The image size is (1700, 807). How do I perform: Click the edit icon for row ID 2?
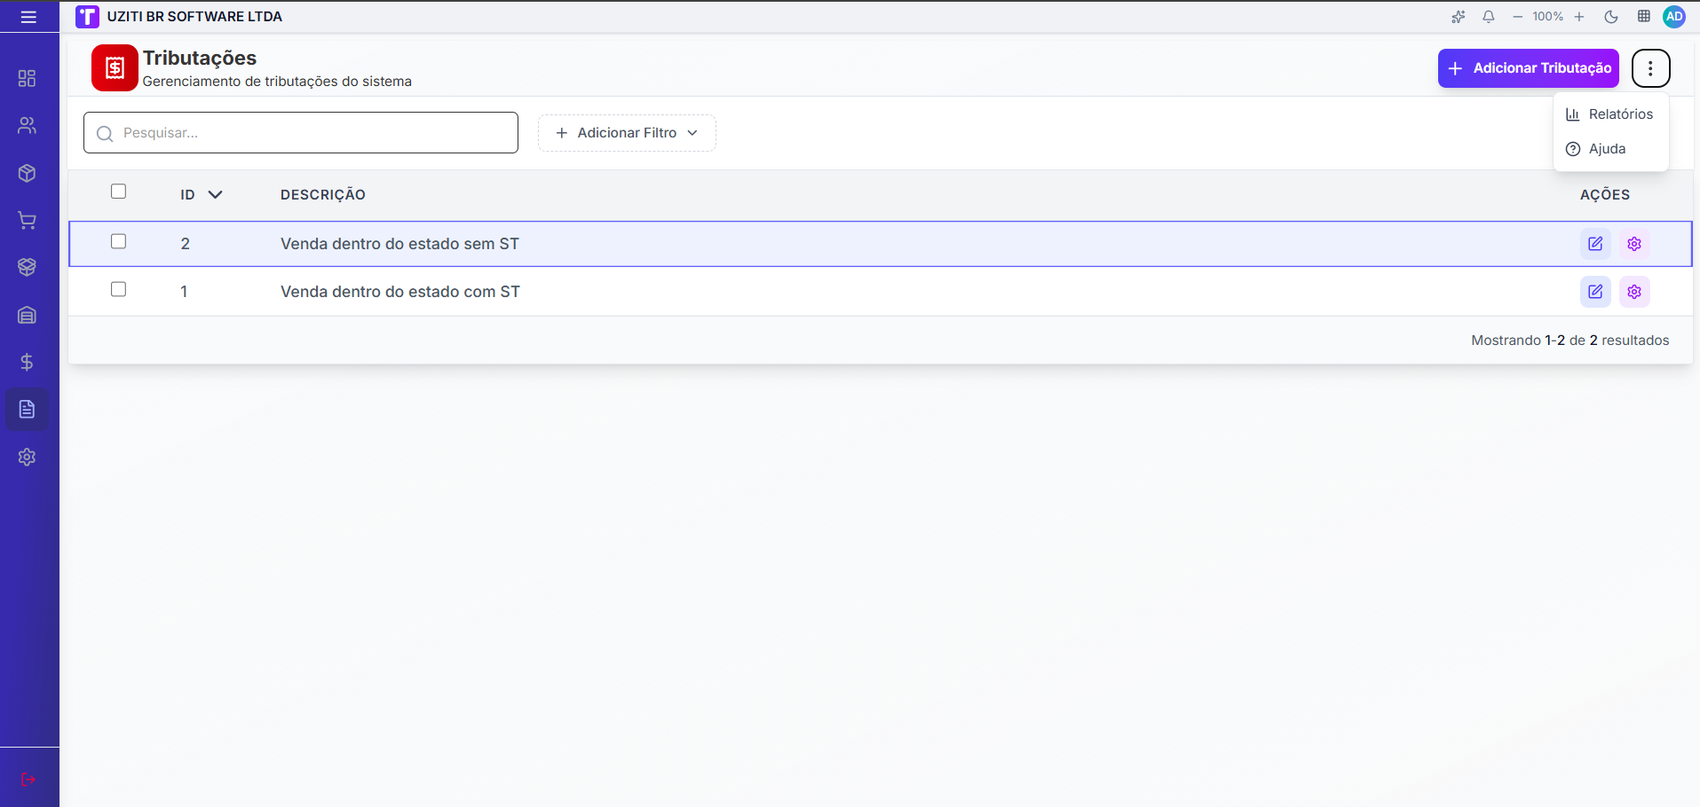pos(1595,244)
